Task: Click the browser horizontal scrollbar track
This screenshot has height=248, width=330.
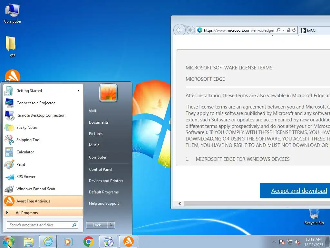Action: 257,203
